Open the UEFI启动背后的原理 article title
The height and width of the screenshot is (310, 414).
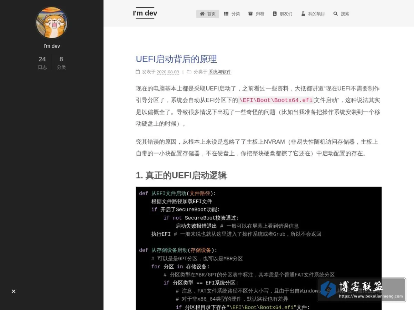coord(176,59)
